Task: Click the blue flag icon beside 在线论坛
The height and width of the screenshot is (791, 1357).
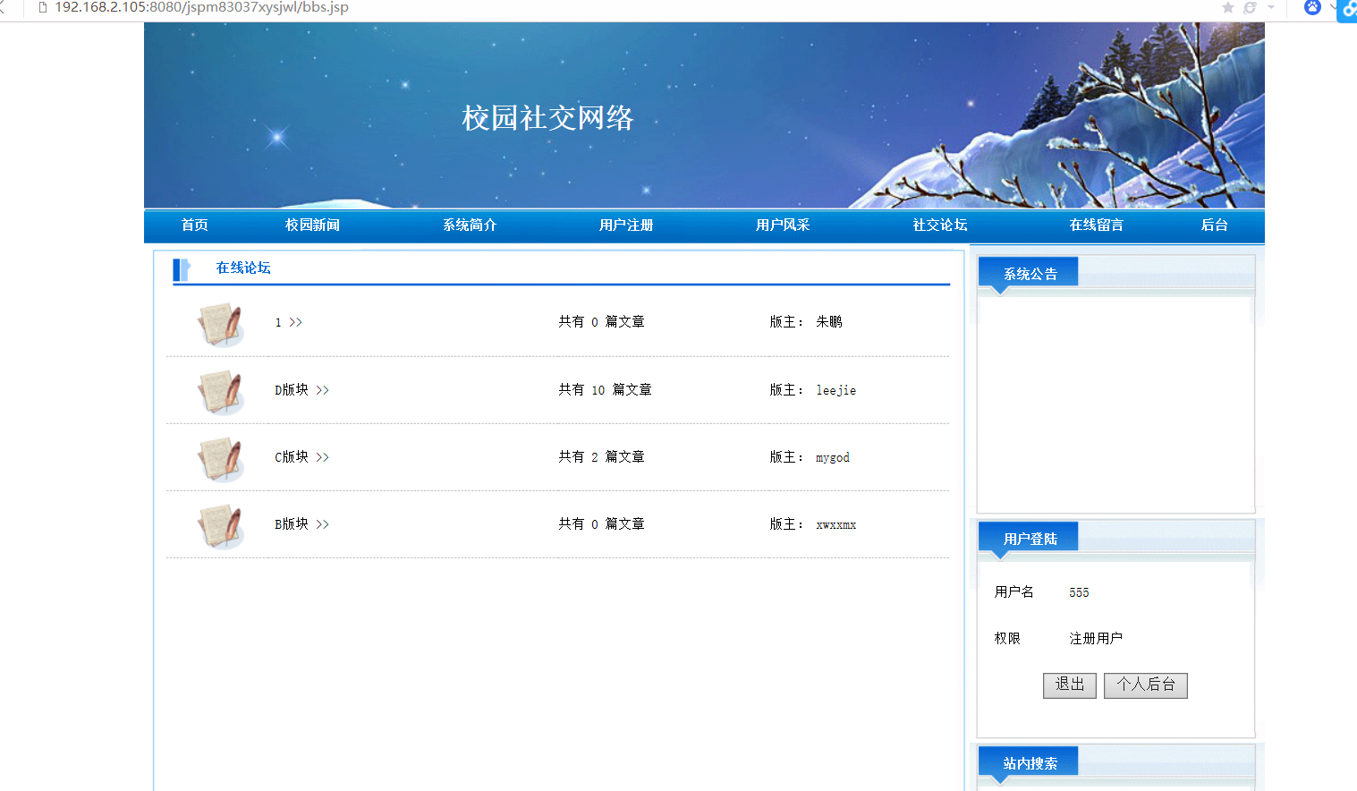Action: pyautogui.click(x=182, y=269)
